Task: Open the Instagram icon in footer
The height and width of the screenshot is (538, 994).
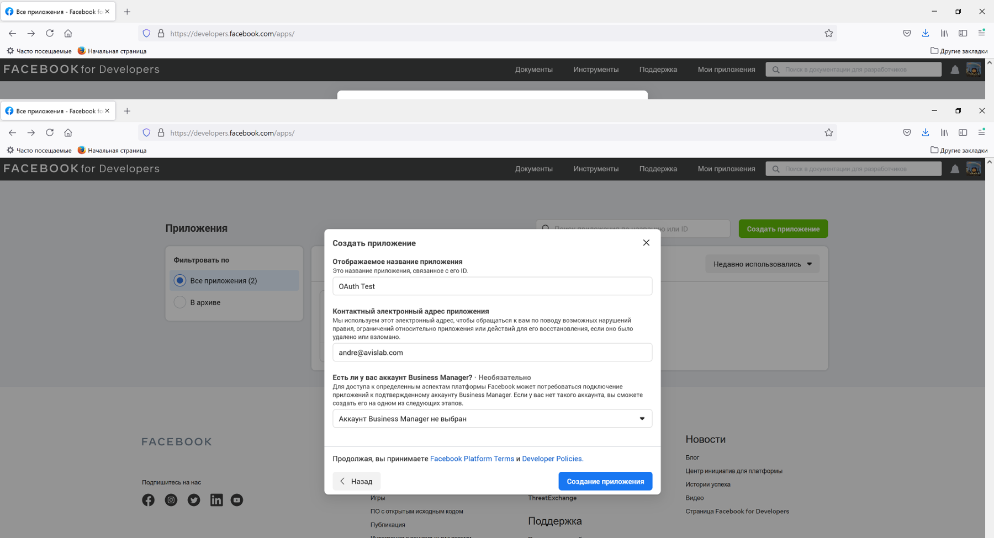Action: (171, 500)
